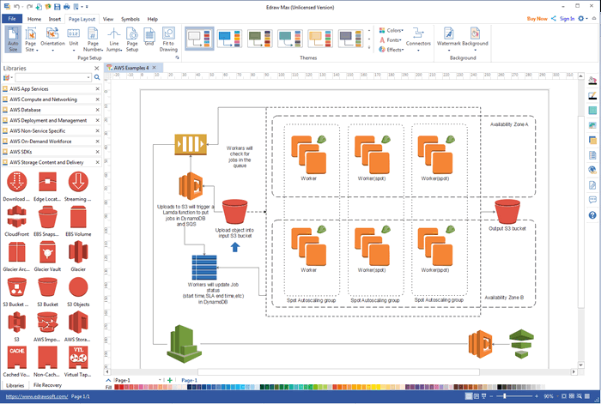Open Page Number options
Viewport: 601px width, 404px height.
[93, 39]
